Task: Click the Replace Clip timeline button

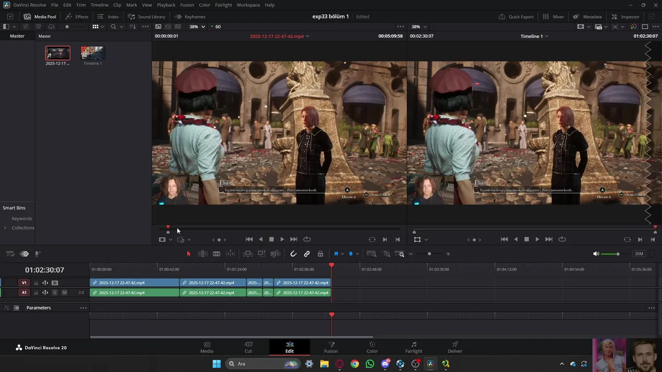Action: pos(276,254)
